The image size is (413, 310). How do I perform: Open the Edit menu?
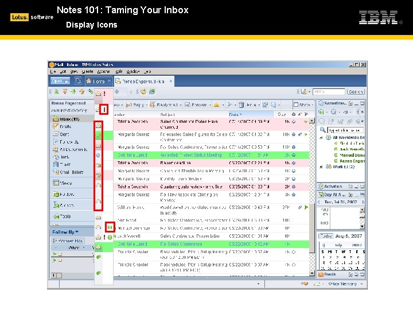[x=63, y=71]
